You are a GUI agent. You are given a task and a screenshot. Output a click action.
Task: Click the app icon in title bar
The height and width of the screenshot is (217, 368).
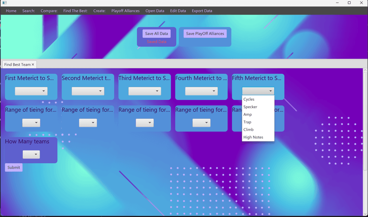[4, 3]
